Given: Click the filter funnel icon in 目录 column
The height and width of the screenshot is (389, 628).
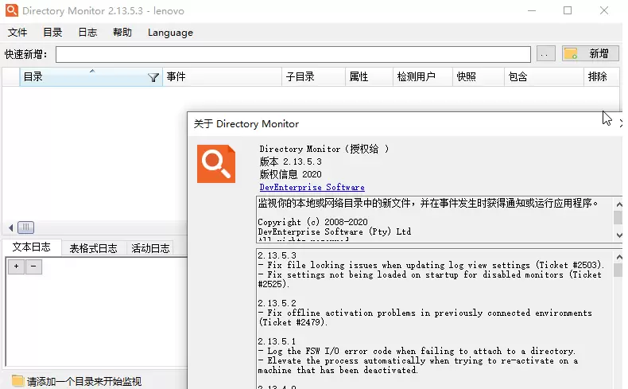Looking at the screenshot, I should [153, 77].
